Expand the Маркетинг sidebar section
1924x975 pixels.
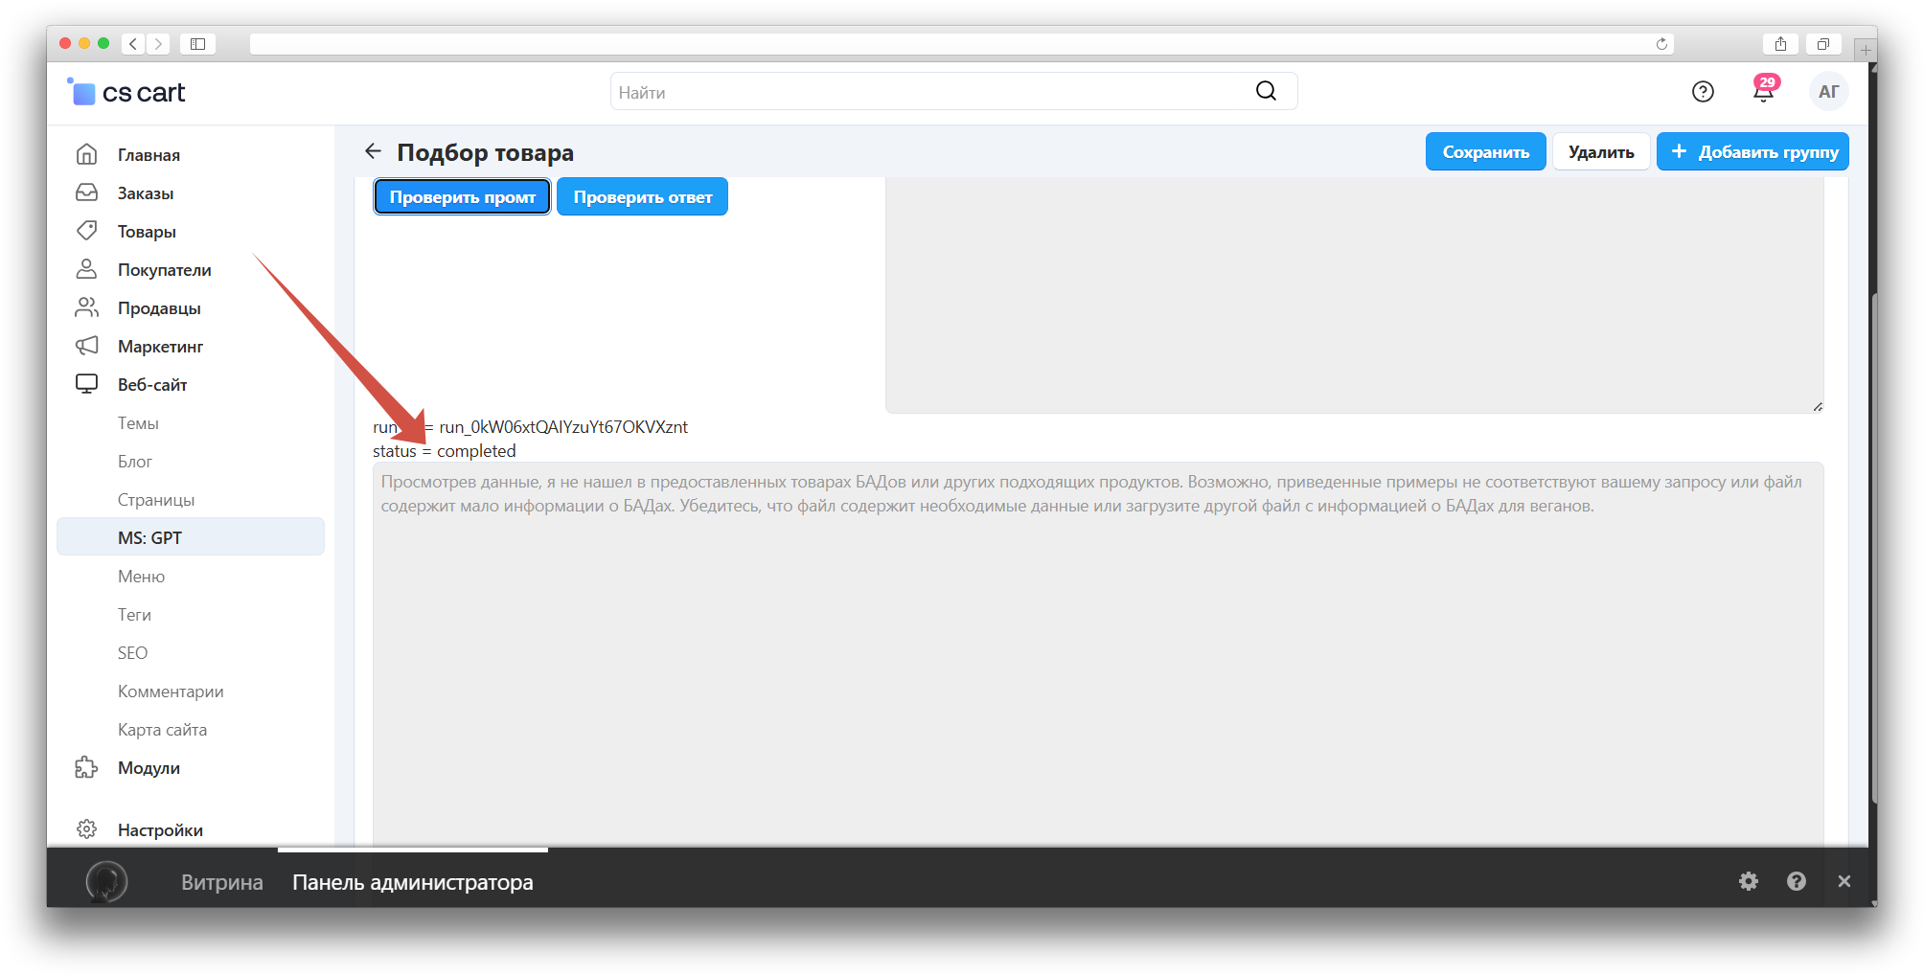tap(160, 347)
